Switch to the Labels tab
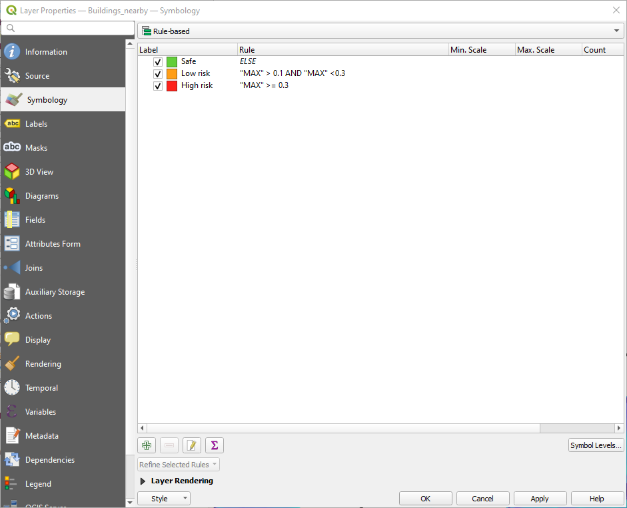 [36, 124]
